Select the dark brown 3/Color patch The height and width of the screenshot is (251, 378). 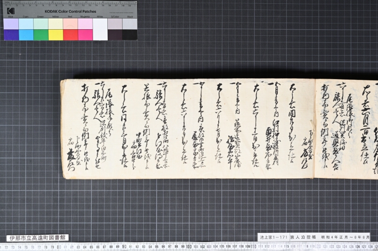pos(115,35)
